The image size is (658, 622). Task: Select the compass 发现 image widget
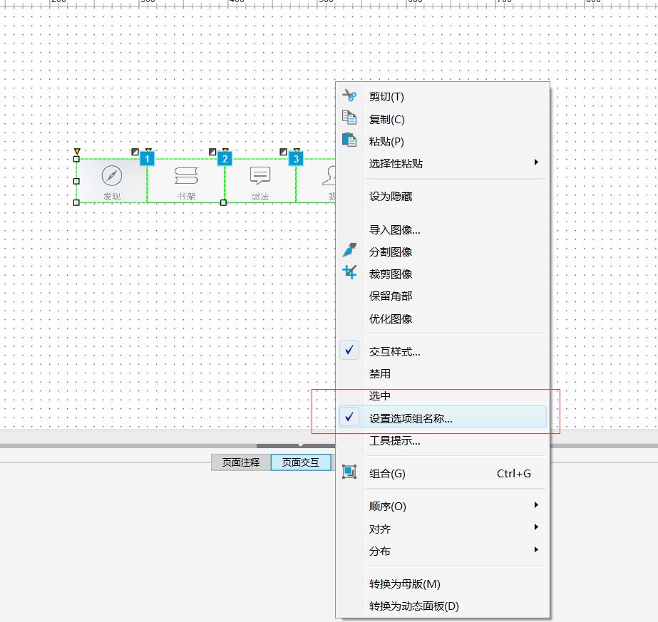tap(112, 181)
